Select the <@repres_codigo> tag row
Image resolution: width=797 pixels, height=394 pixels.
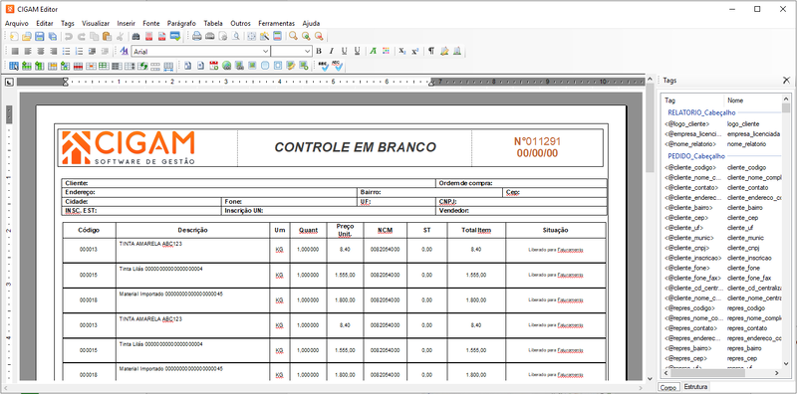721,308
